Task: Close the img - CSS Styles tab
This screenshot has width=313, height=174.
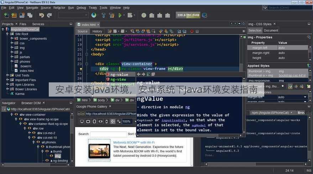Action: pos(275,24)
